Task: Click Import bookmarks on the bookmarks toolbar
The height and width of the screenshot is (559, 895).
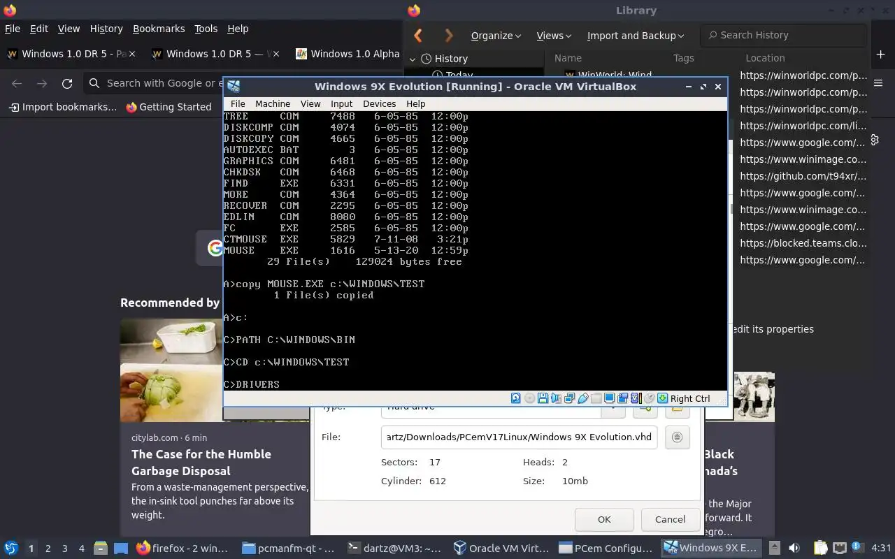Action: coord(62,107)
